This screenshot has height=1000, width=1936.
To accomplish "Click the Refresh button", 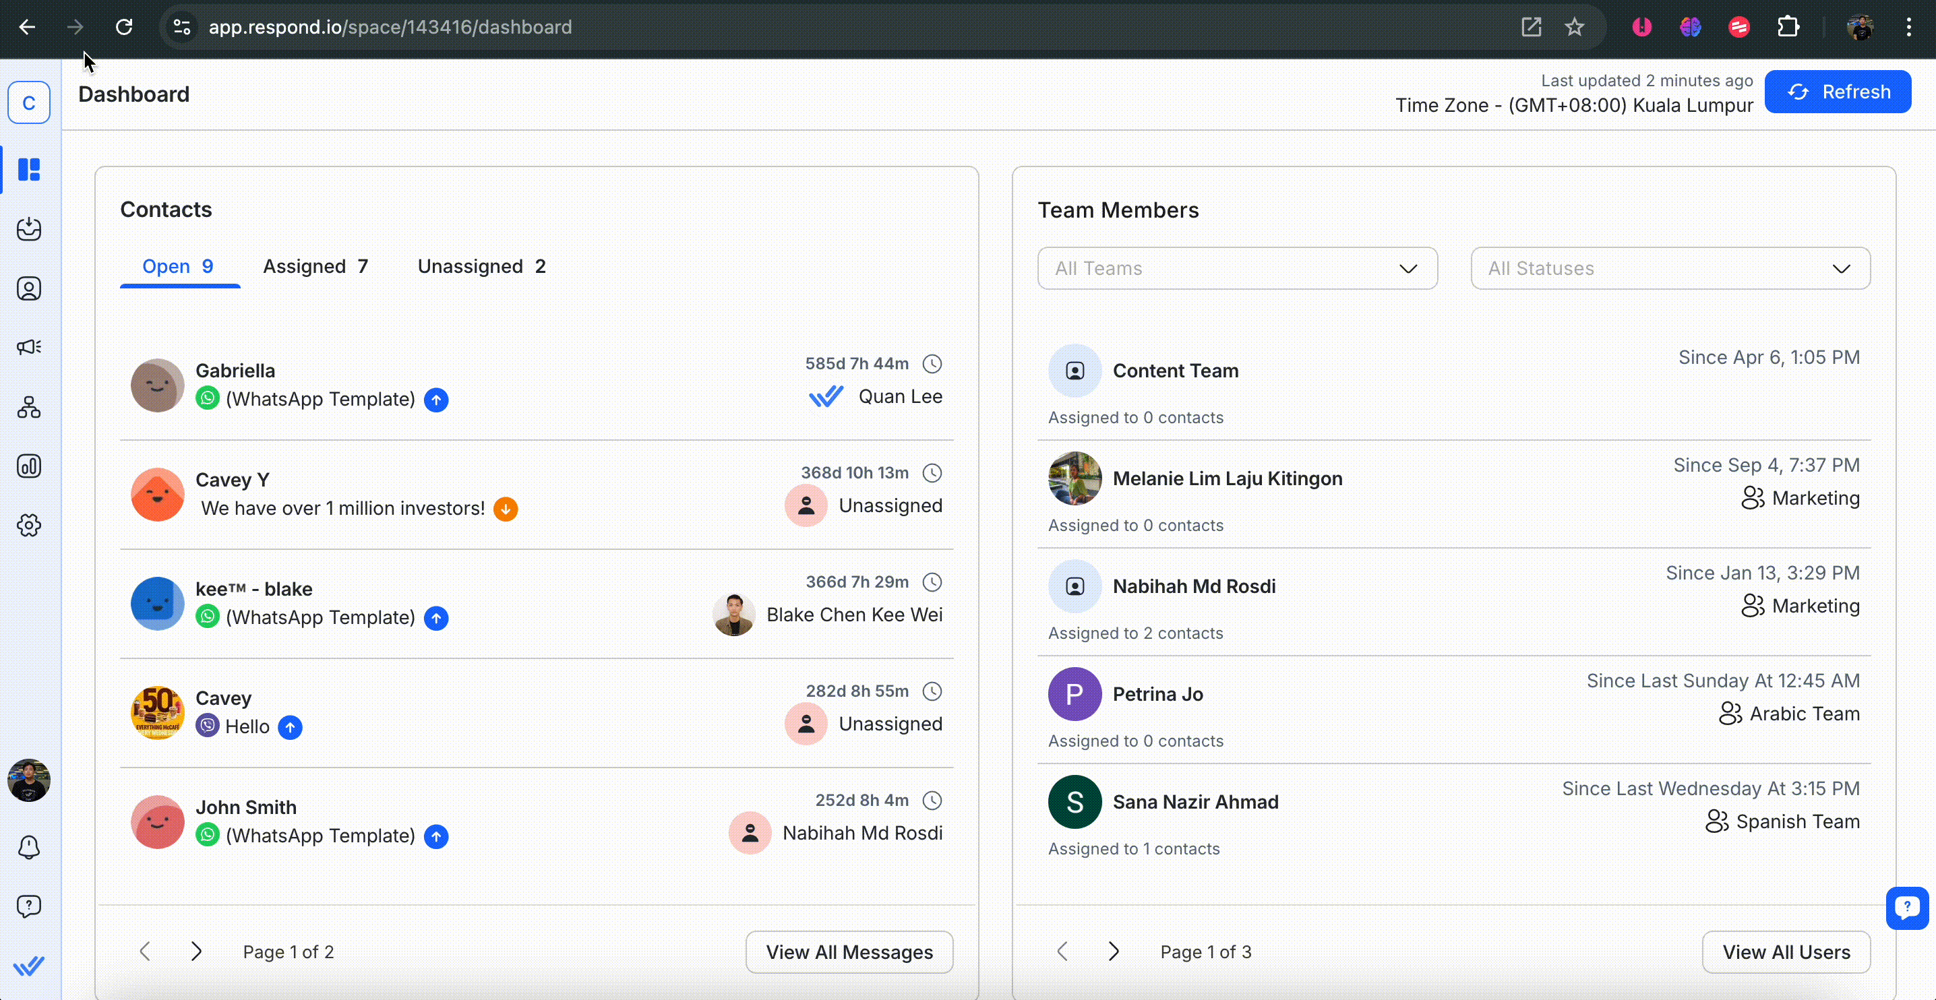I will [1838, 92].
